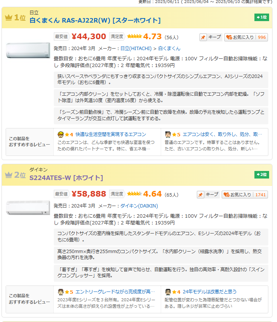Open 白くまくん series link
Image resolution: width=277 pixels, height=322 pixels.
[169, 49]
